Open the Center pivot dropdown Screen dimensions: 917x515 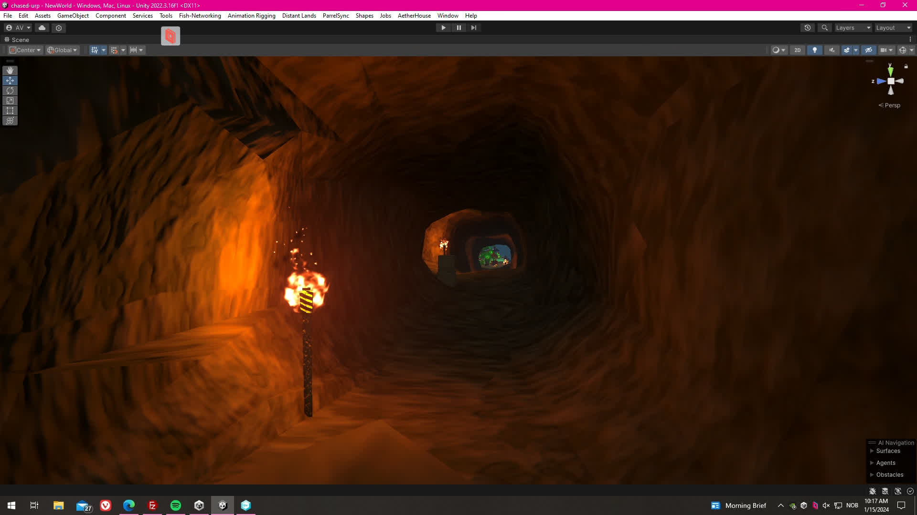pyautogui.click(x=26, y=50)
